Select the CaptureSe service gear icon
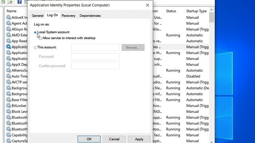The image size is (255, 143). (x=8, y=141)
